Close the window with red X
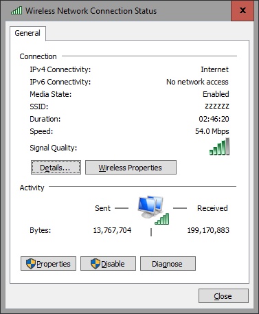Viewport: 259px width, 314px height. click(x=243, y=10)
